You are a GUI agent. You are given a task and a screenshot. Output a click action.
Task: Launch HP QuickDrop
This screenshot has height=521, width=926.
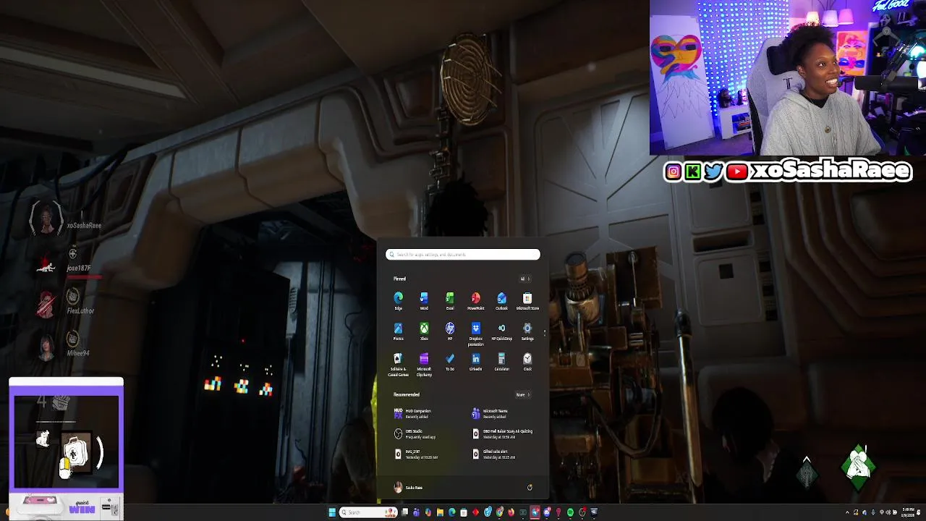coord(501,331)
